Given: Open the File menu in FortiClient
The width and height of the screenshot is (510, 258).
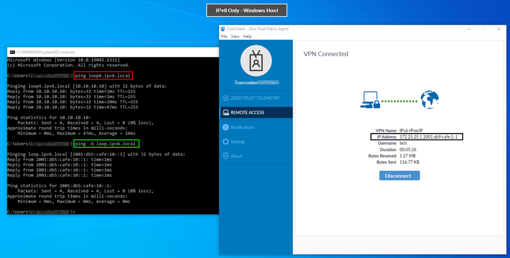Looking at the screenshot, I should pos(224,36).
